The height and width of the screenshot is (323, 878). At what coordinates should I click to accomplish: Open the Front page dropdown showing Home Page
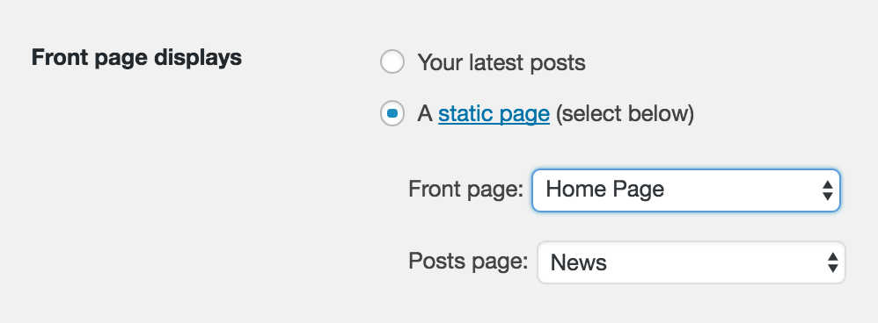point(686,190)
